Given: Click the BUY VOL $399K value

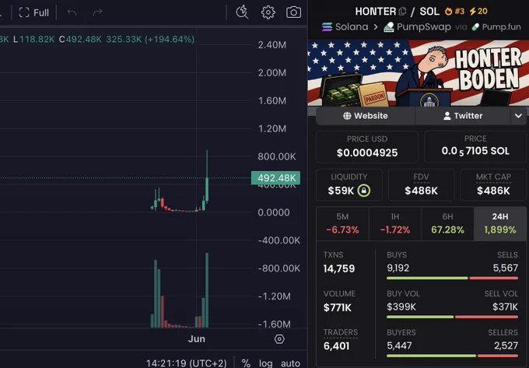Looking at the screenshot, I should coord(401,307).
